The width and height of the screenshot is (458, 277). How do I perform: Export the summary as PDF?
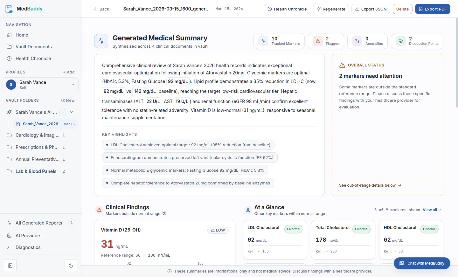(x=433, y=9)
